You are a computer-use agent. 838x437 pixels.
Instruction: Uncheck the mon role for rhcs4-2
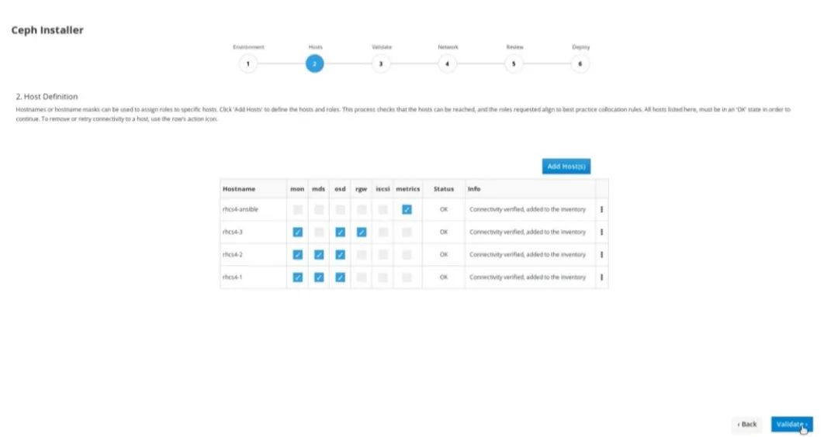tap(298, 254)
